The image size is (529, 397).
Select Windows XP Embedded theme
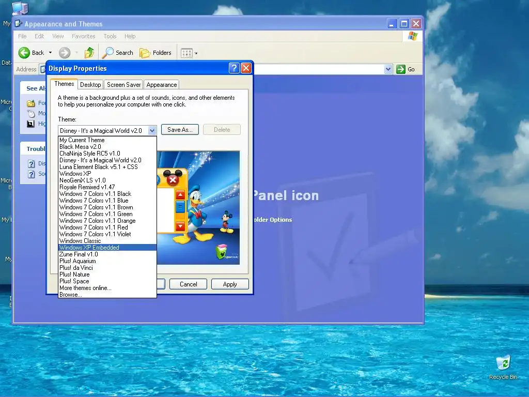click(x=107, y=248)
